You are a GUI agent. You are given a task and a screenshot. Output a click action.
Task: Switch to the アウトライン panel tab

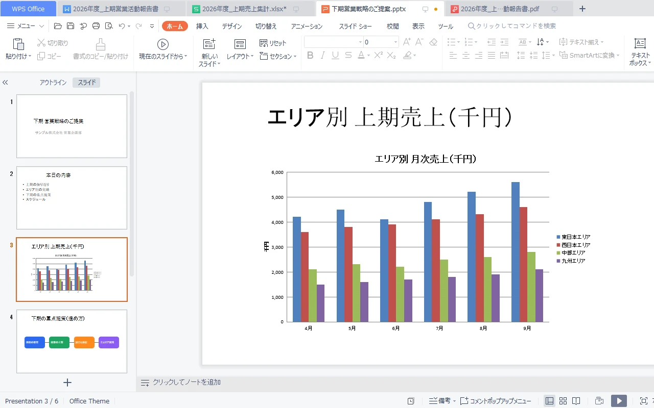(x=53, y=82)
